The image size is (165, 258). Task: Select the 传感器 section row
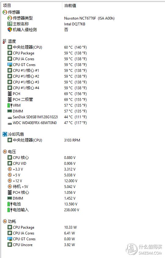click(x=11, y=12)
